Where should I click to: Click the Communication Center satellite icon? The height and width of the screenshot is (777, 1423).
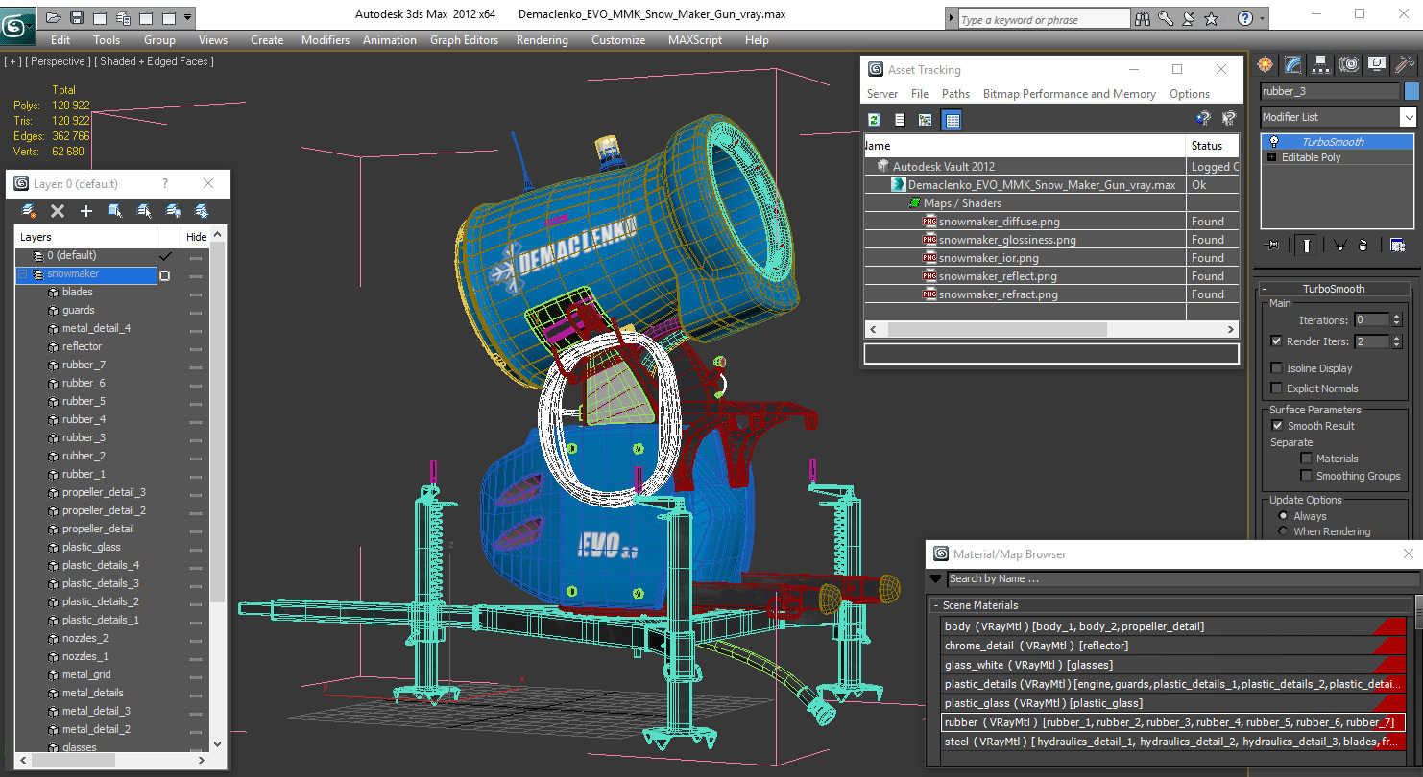pos(1189,18)
